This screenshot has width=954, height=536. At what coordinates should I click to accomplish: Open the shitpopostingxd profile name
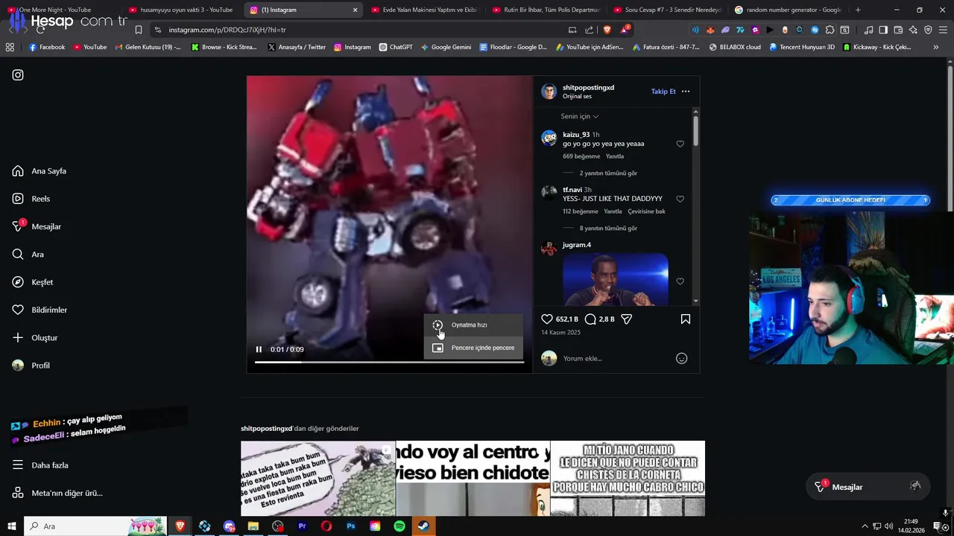tap(588, 87)
